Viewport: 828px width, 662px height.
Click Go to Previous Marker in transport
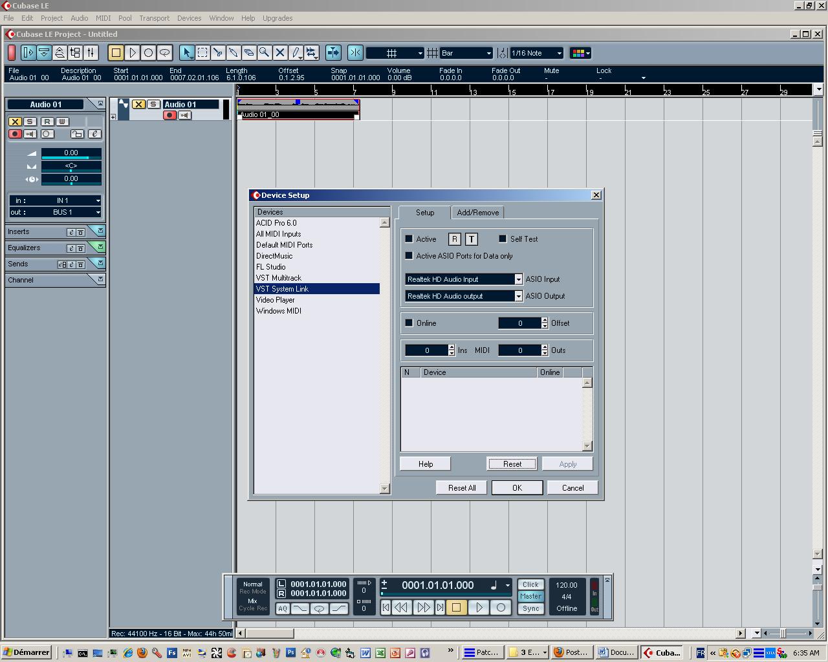386,608
